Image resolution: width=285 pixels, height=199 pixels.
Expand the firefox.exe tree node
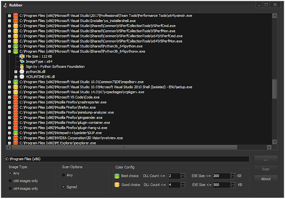point(9,107)
